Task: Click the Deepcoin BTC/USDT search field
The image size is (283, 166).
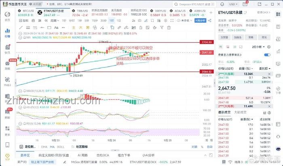Action: click(194, 4)
